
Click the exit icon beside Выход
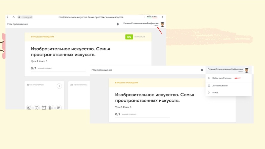point(209,93)
